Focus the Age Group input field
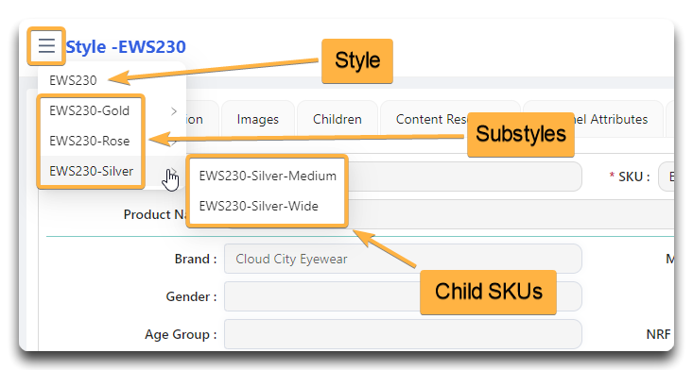Image resolution: width=693 pixels, height=370 pixels. (x=403, y=335)
